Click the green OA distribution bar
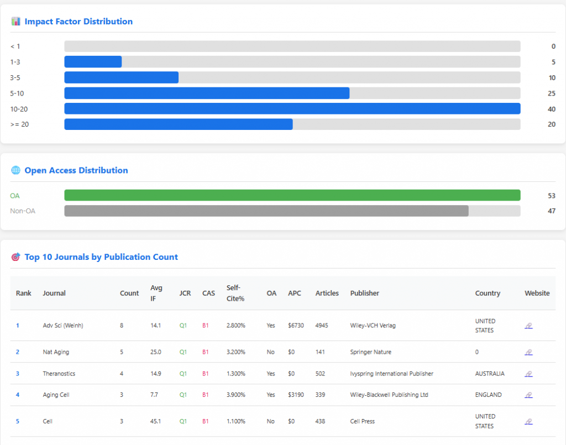Image resolution: width=566 pixels, height=445 pixels. pos(292,195)
